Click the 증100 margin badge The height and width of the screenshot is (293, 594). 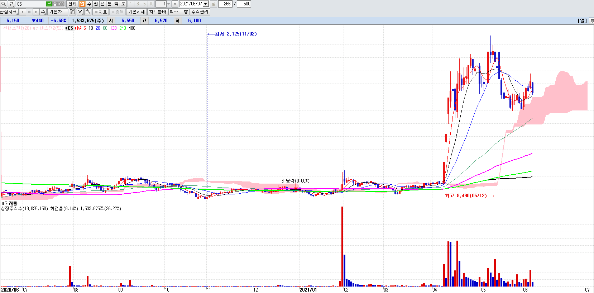(x=58, y=4)
